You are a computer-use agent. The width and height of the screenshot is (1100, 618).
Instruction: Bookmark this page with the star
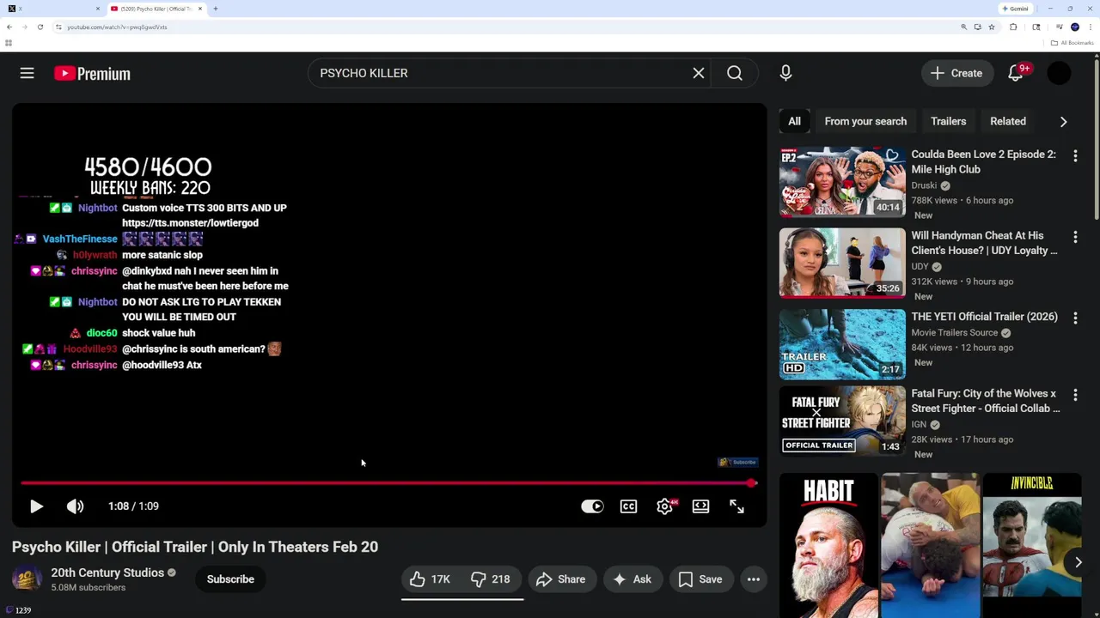pos(991,27)
